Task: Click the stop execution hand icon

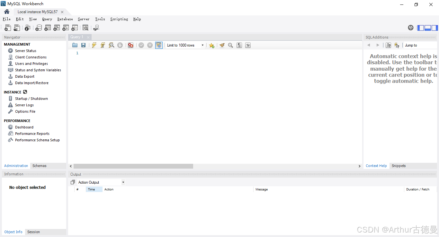Action: coord(120,45)
